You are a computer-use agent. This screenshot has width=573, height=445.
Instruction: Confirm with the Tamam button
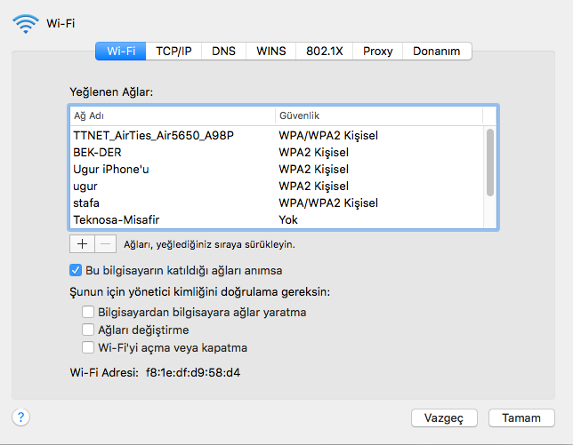[521, 417]
